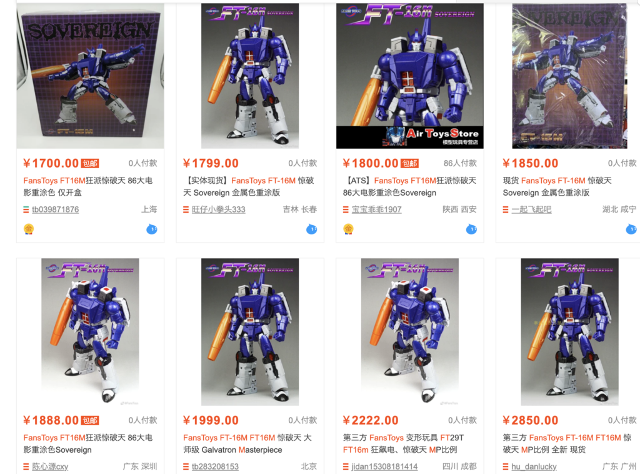Click gold medal seller badge under tb039871876
Image resolution: width=640 pixels, height=474 pixels.
[x=29, y=229]
